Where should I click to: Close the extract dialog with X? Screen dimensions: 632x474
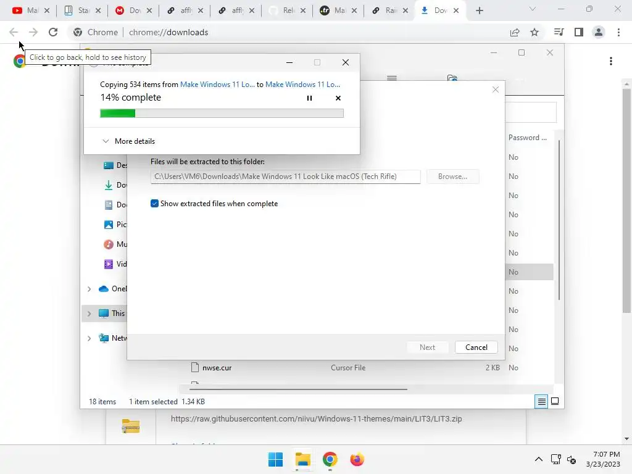click(496, 89)
